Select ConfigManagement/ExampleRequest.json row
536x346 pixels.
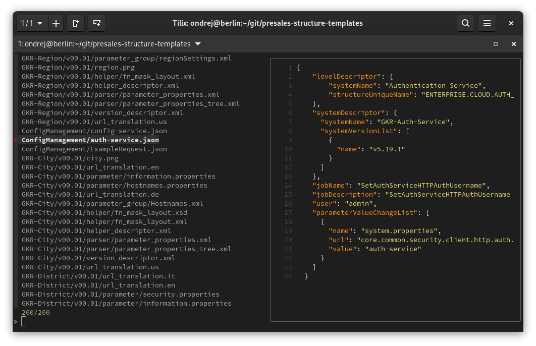tap(94, 149)
